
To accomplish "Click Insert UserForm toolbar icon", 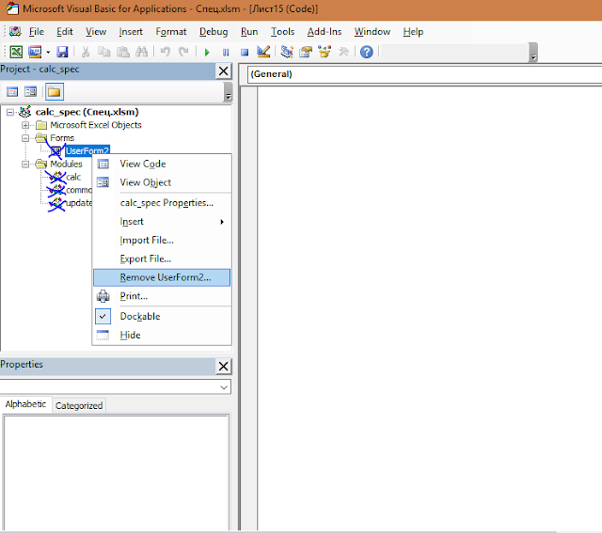I will (x=35, y=52).
